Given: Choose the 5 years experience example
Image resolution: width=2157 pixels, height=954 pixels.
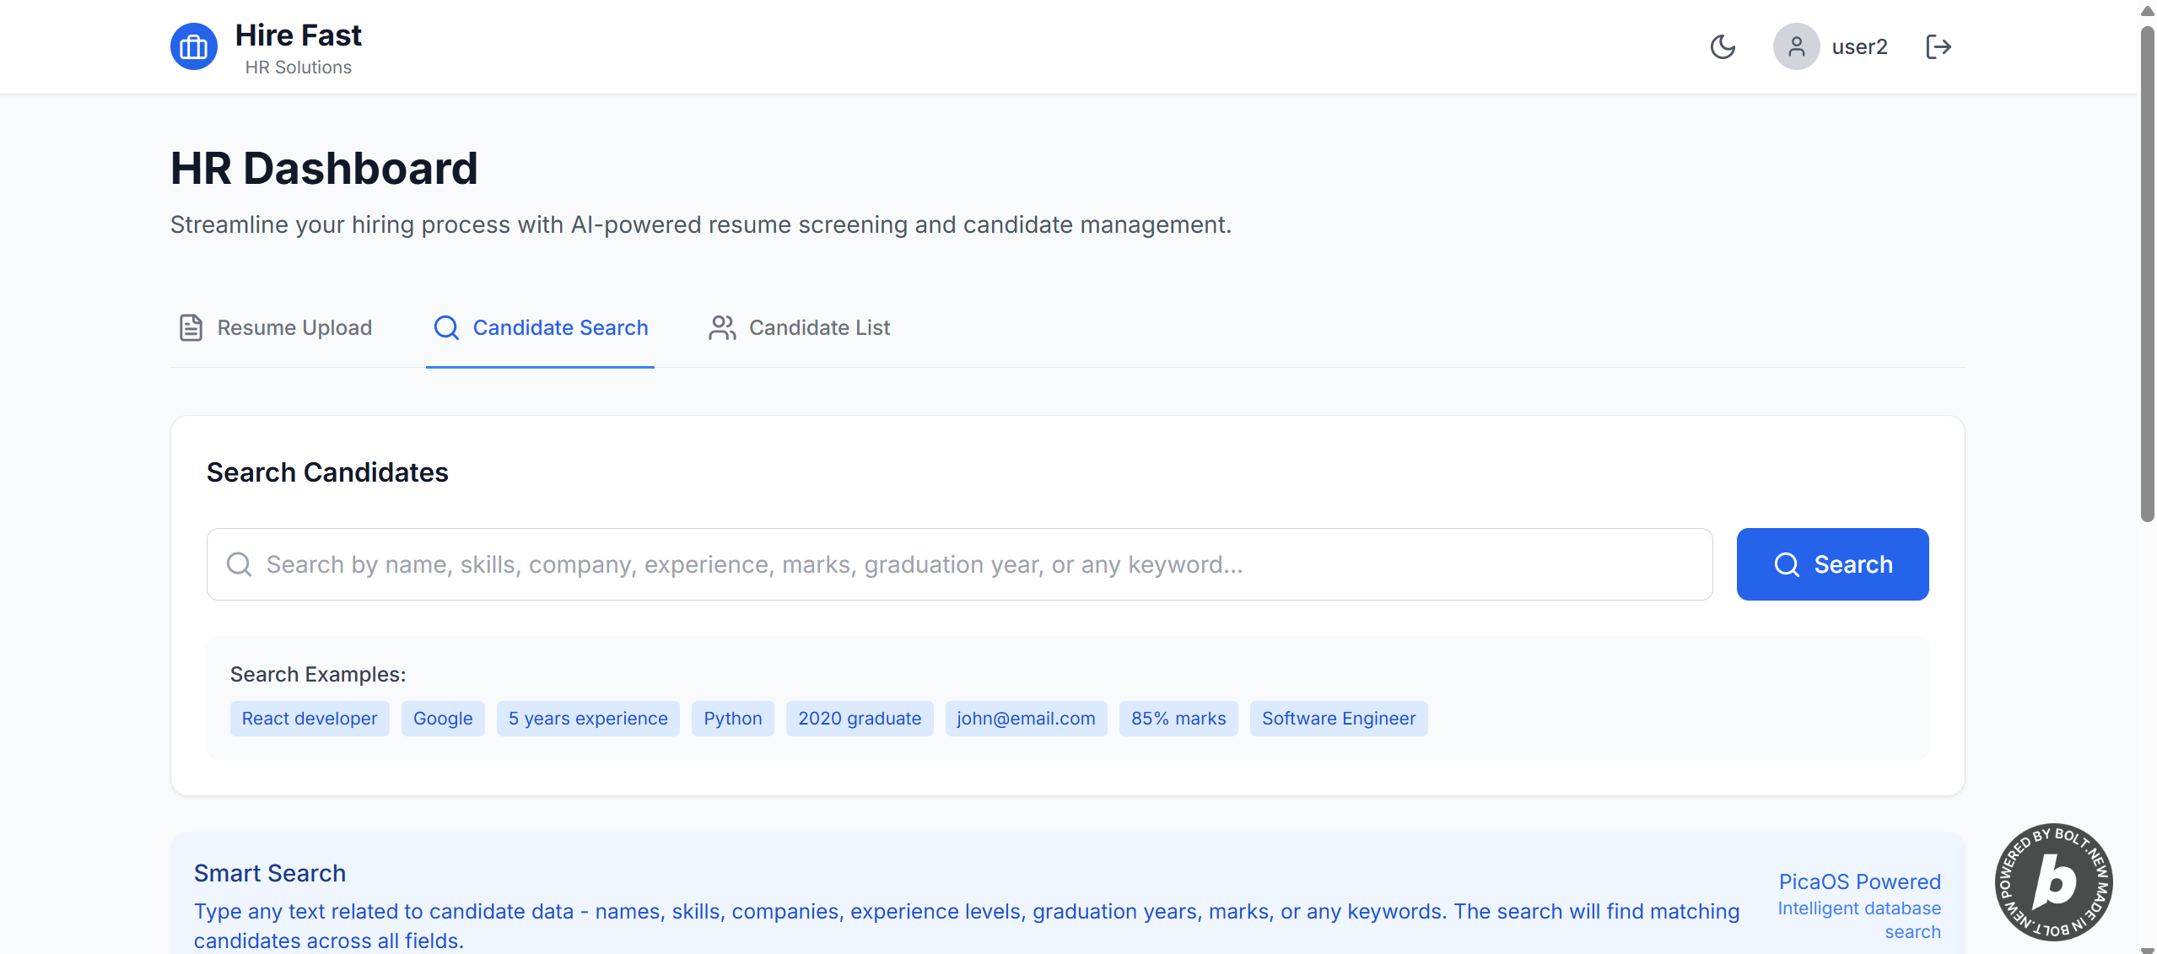Looking at the screenshot, I should point(587,719).
